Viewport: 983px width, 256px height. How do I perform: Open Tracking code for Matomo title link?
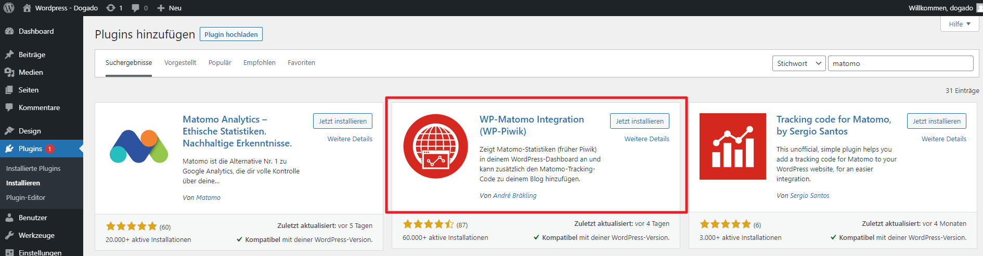coord(834,125)
